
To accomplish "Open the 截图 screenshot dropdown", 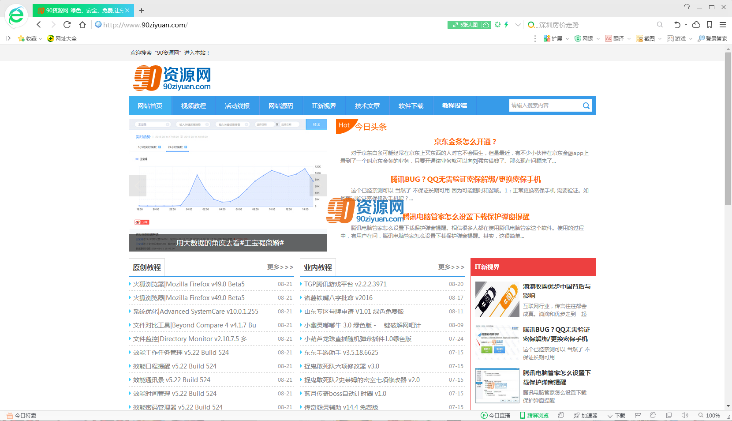I will tap(649, 38).
